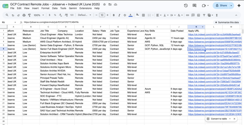This screenshot has width=244, height=125.
Task: Toggle bold formatting
Action: 114,15
